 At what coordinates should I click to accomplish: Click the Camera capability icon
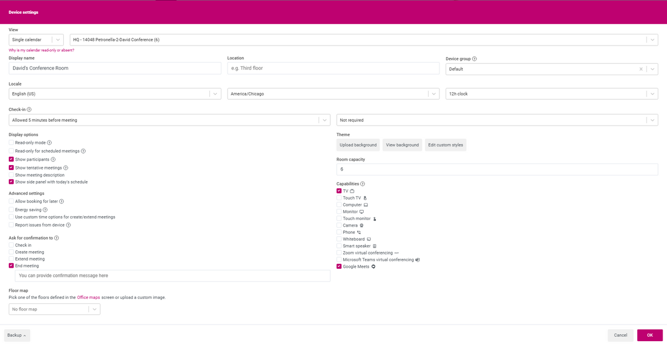point(362,225)
